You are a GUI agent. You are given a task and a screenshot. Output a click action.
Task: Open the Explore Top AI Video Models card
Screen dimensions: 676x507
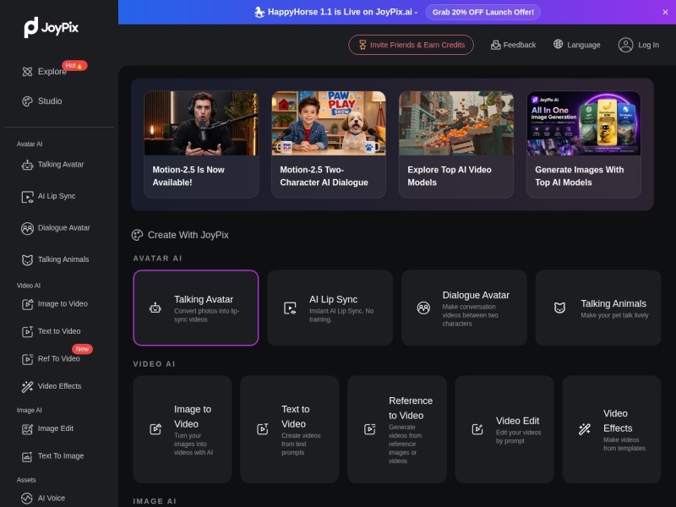click(x=456, y=144)
